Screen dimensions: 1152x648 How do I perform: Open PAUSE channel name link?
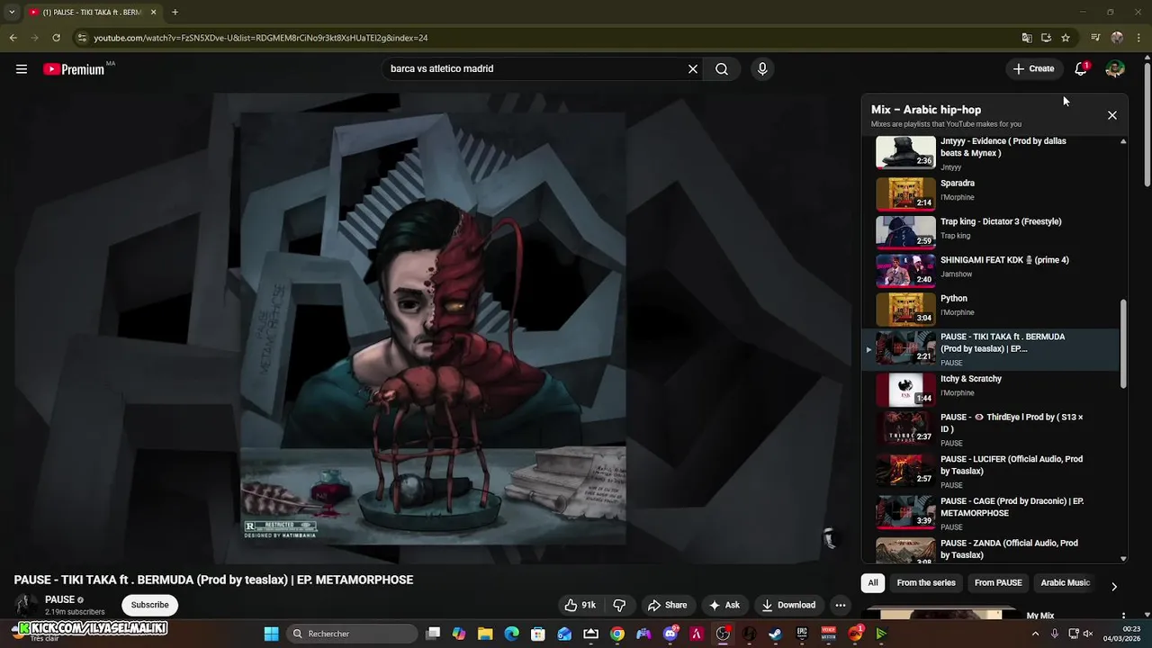click(x=59, y=599)
